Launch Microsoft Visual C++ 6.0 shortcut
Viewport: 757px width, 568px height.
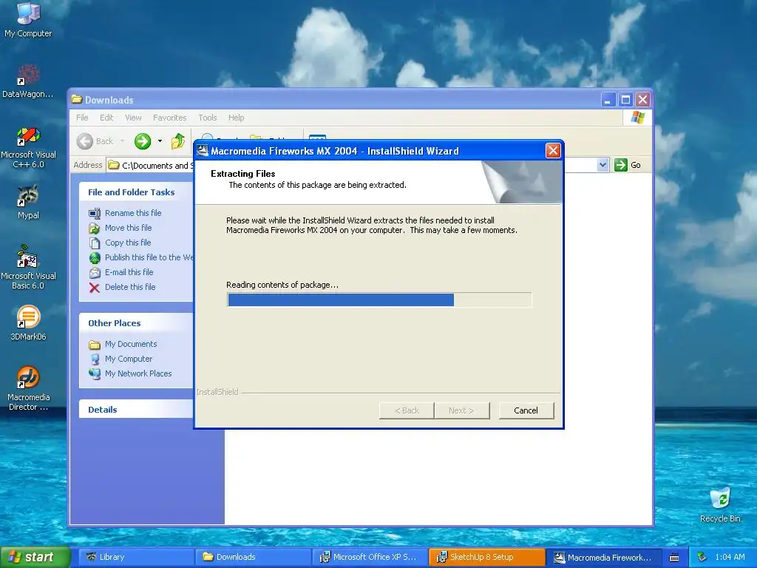(28, 147)
